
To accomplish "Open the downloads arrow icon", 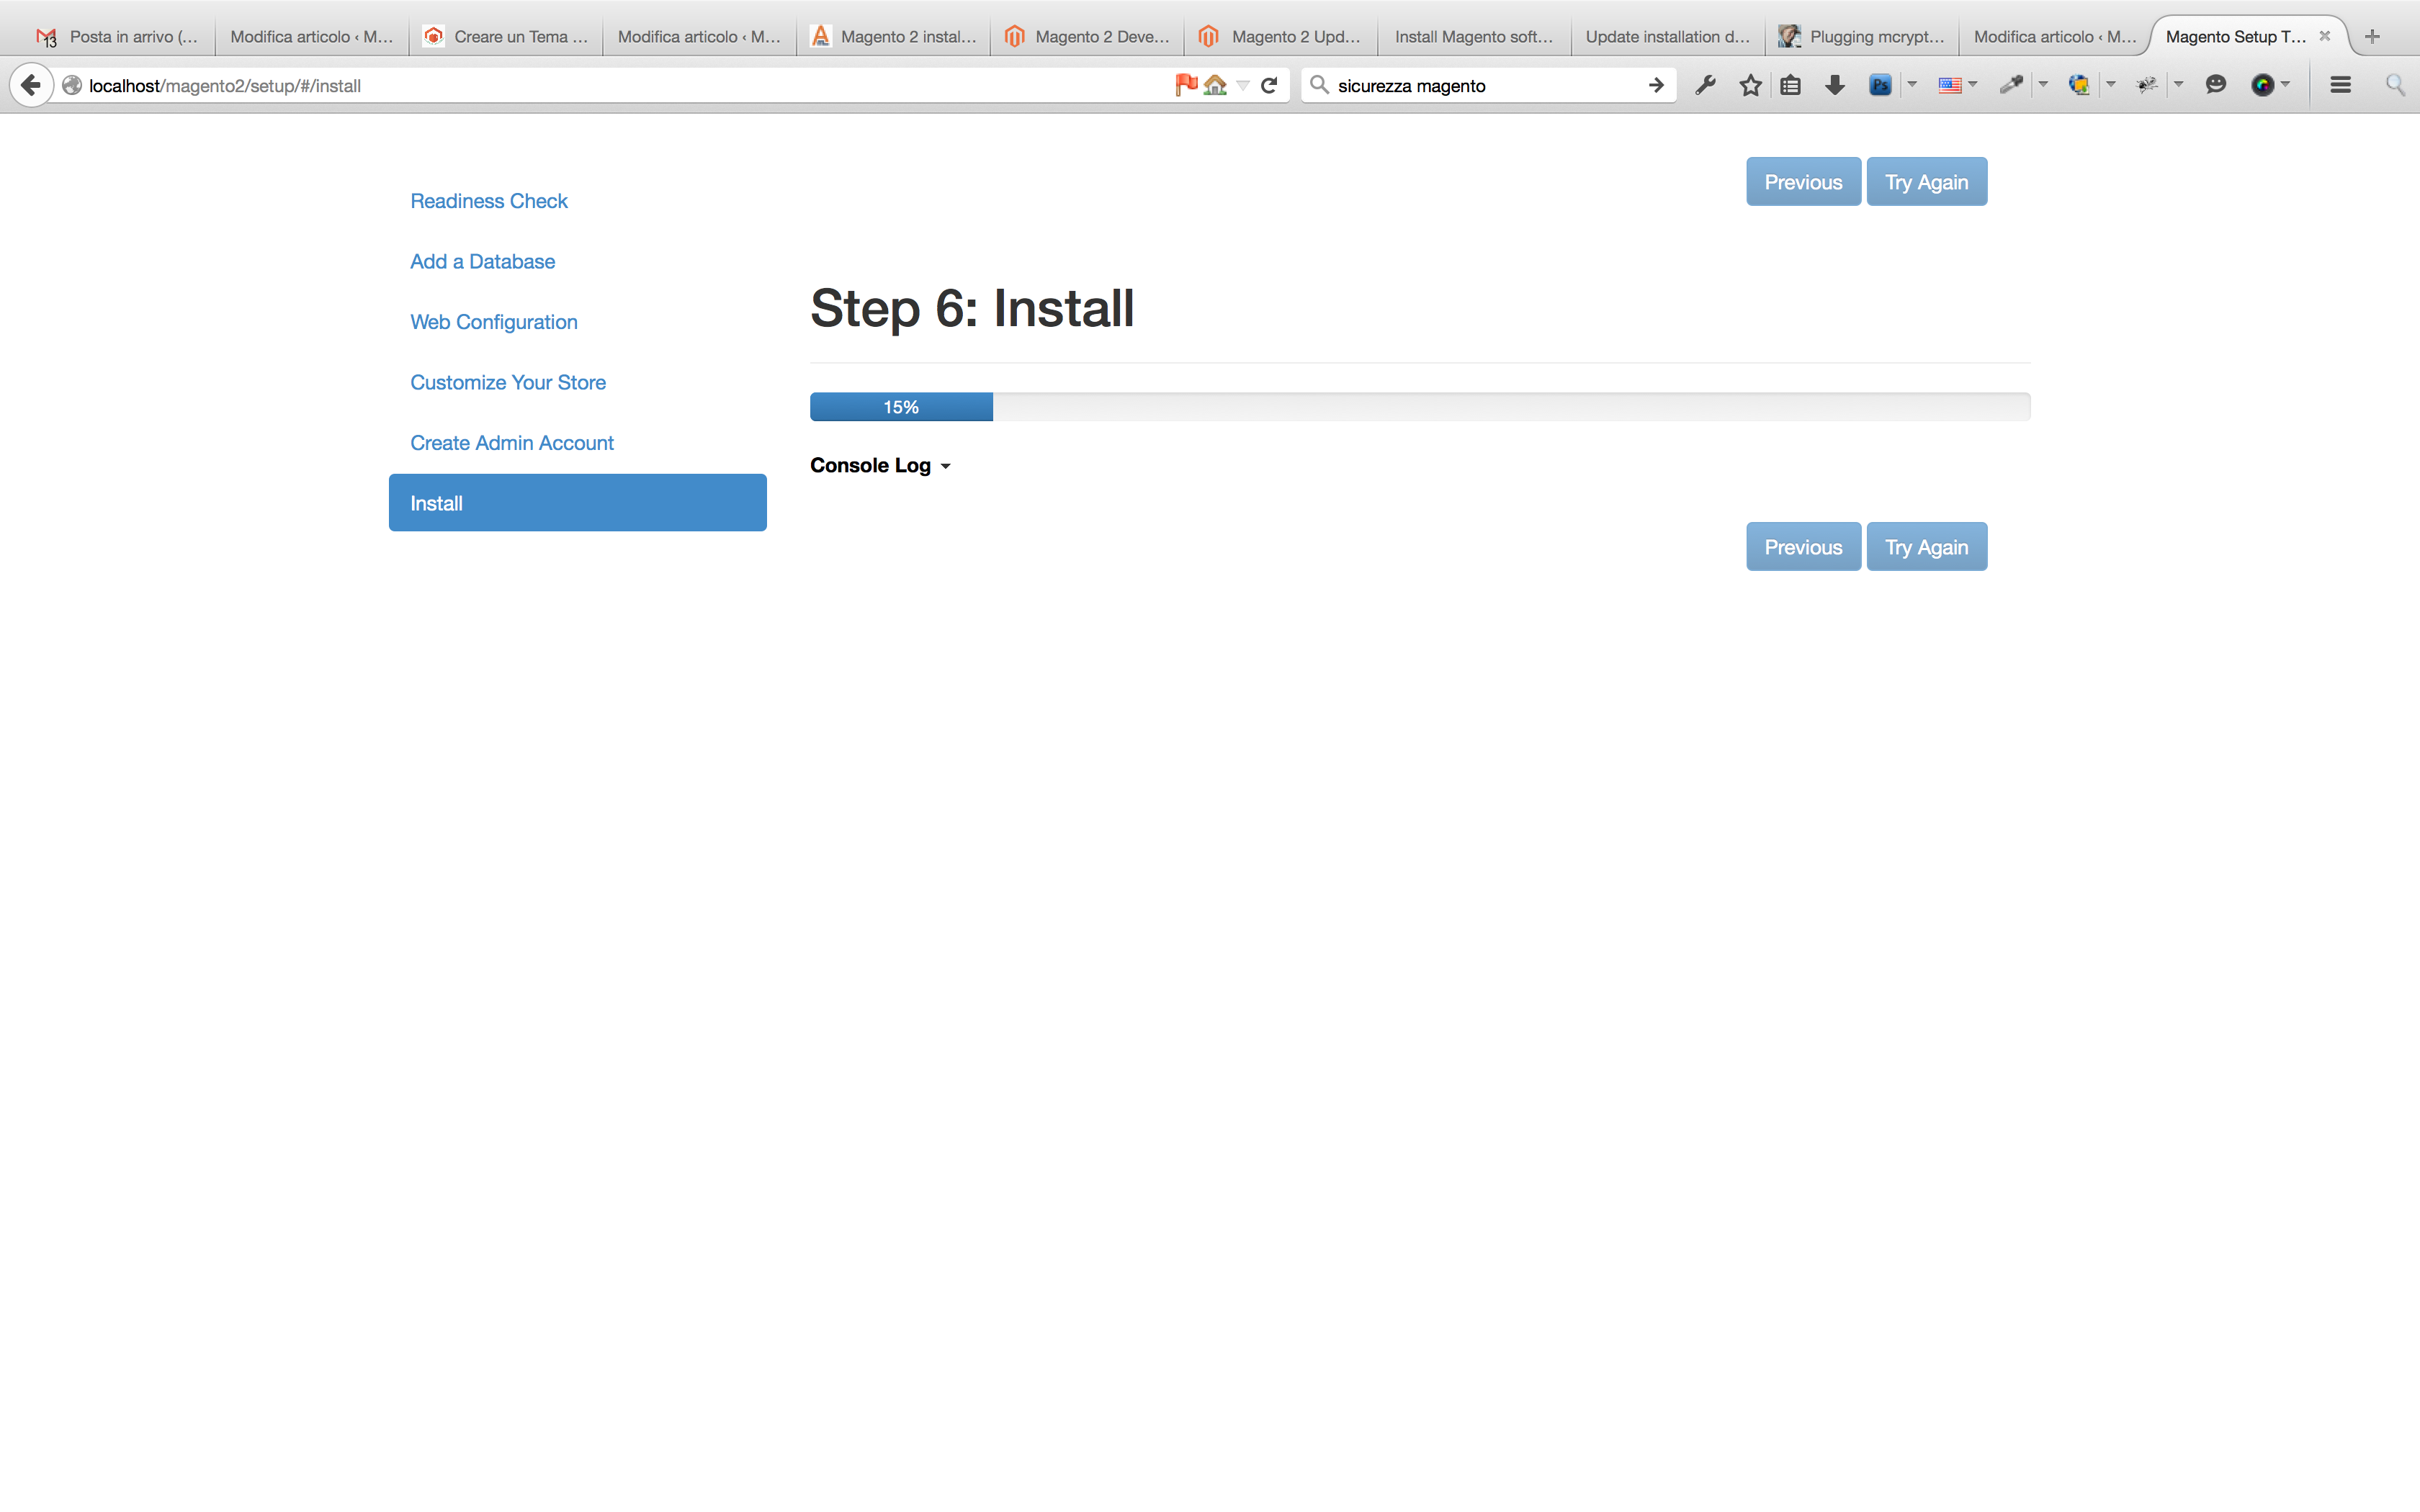I will 1834,85.
